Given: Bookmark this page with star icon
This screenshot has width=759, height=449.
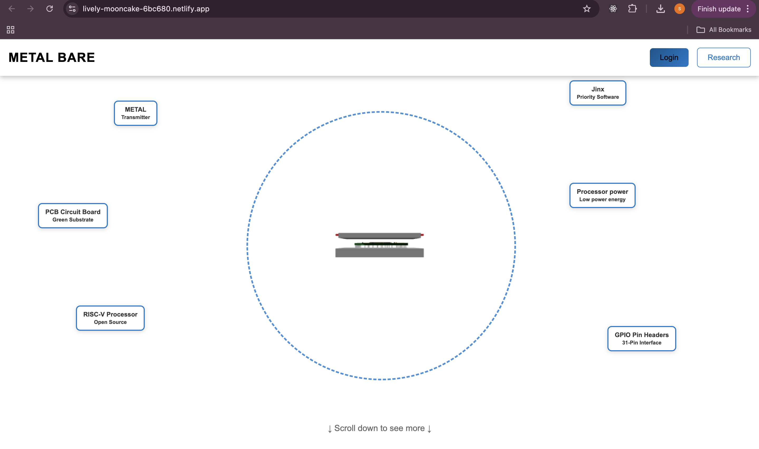Looking at the screenshot, I should coord(587,9).
